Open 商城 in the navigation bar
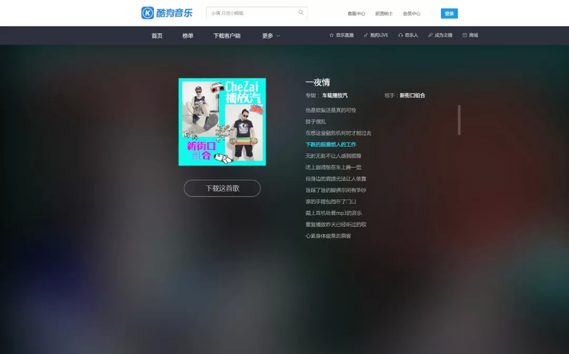 click(x=474, y=35)
